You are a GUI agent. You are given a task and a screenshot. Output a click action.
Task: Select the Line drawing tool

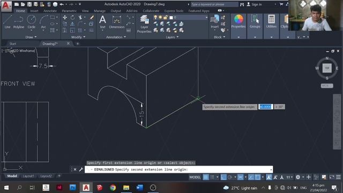click(x=7, y=21)
